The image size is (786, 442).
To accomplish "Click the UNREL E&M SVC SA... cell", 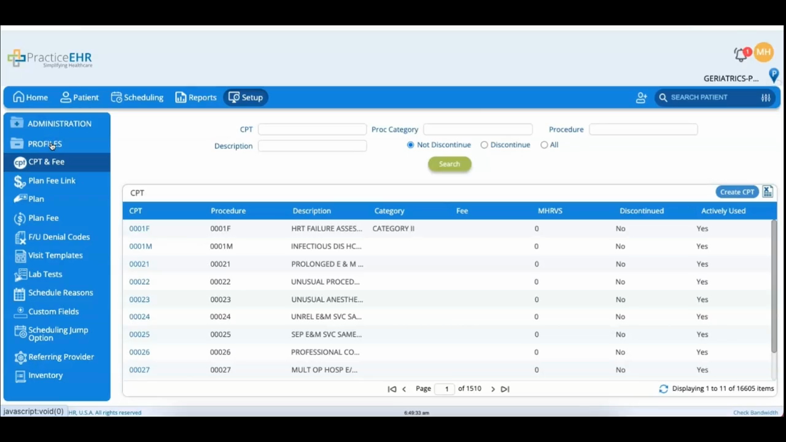I will click(326, 317).
